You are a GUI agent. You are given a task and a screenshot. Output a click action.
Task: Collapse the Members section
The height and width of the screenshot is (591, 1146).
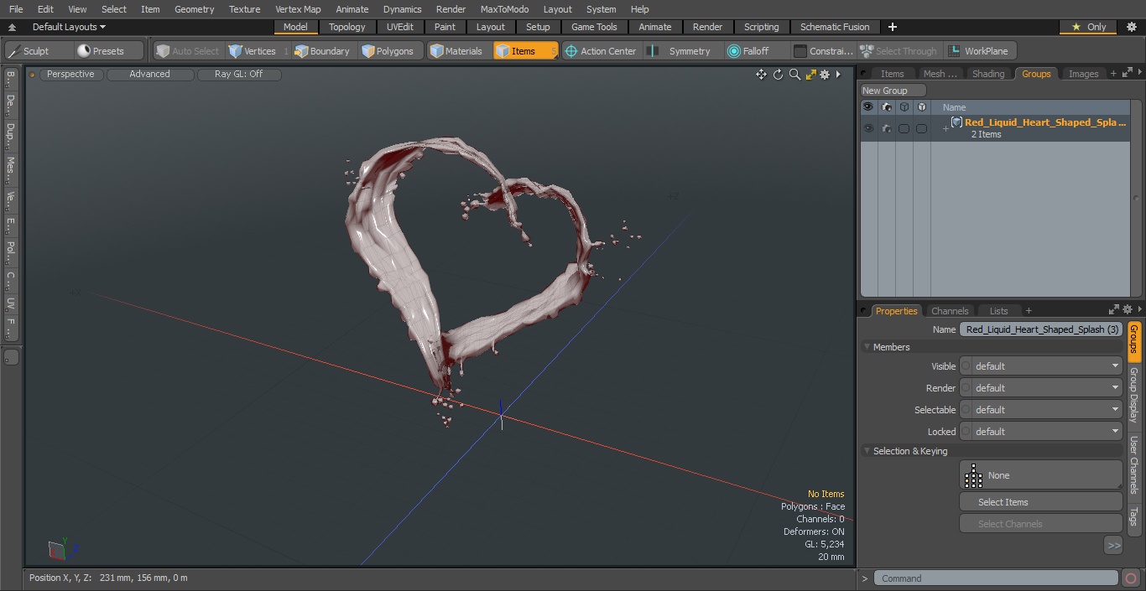pyautogui.click(x=867, y=347)
